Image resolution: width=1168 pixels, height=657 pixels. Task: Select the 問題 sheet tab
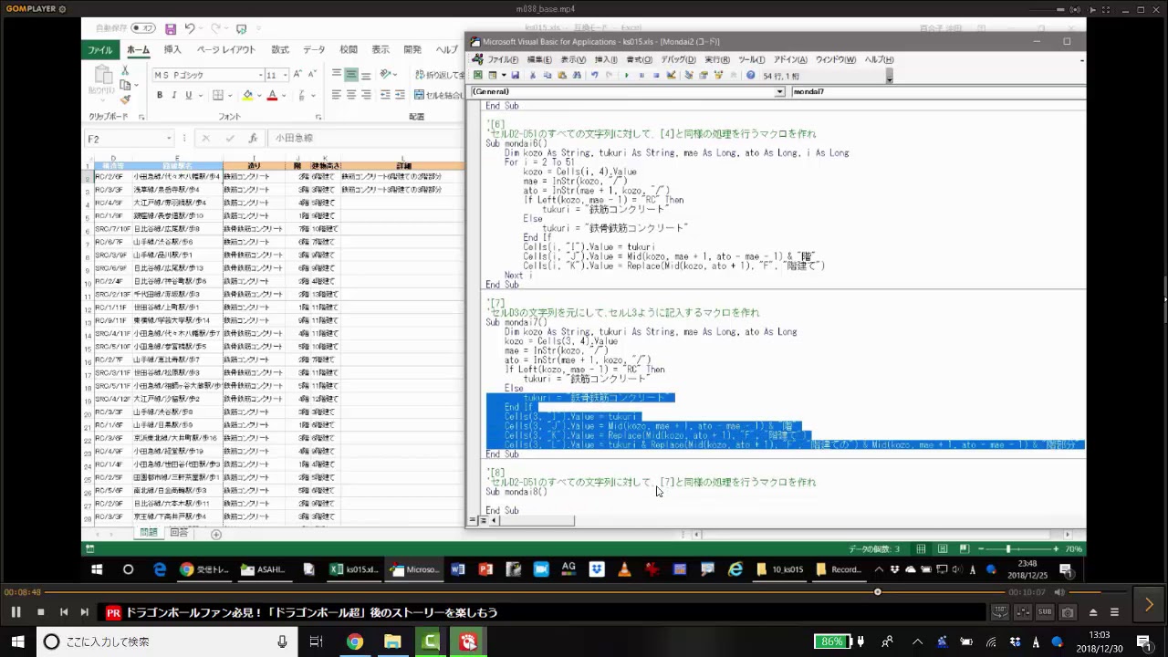(x=149, y=533)
